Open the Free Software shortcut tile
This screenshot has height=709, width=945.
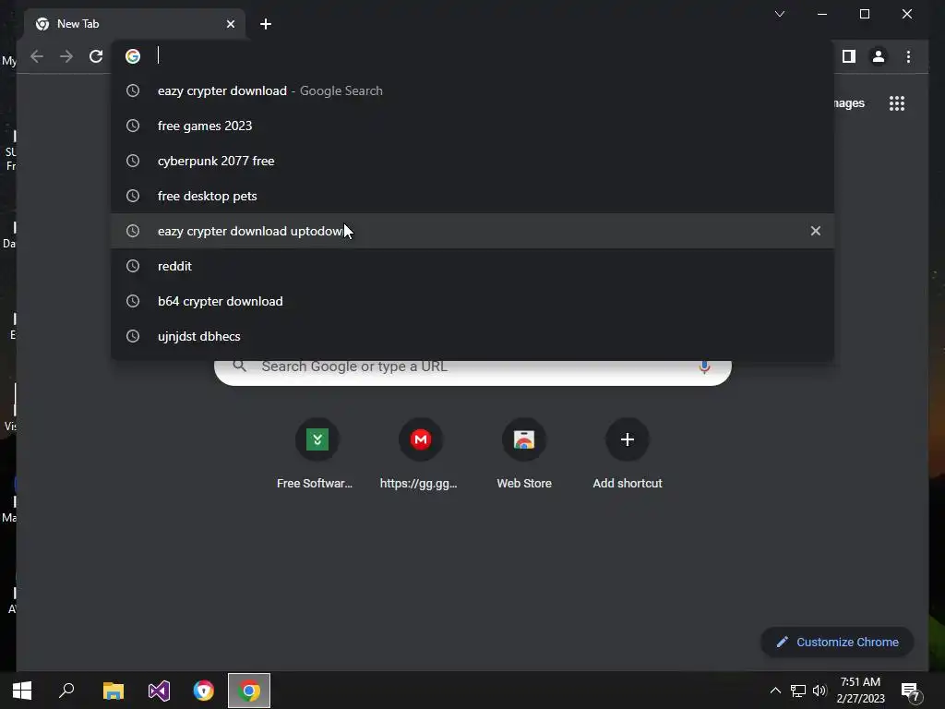317,452
